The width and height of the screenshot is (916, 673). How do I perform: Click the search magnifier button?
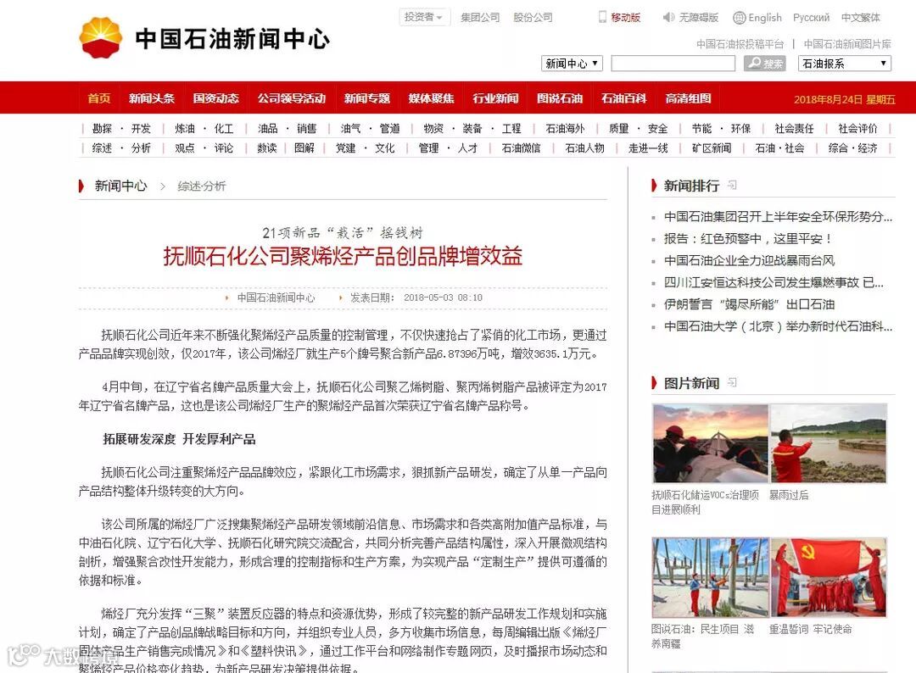pos(764,63)
